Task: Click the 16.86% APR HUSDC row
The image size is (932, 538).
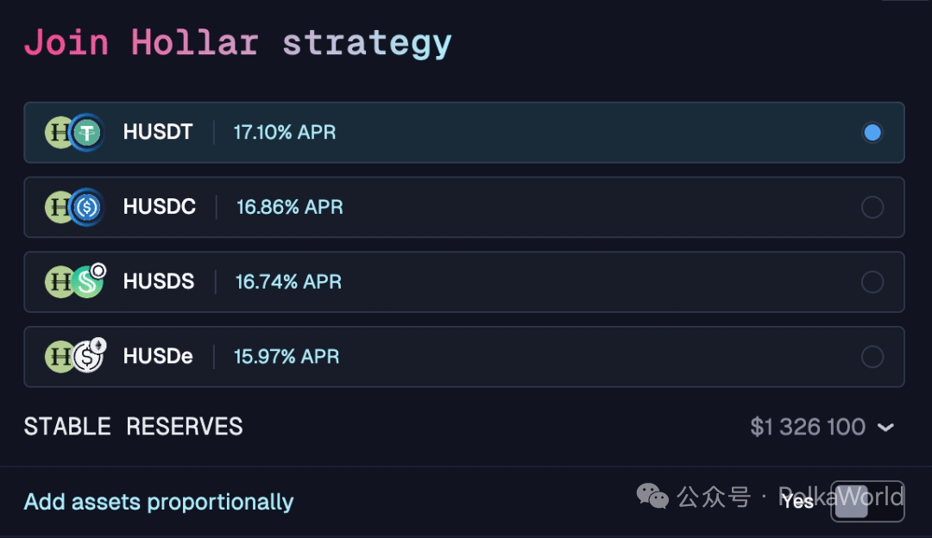Action: coord(290,207)
